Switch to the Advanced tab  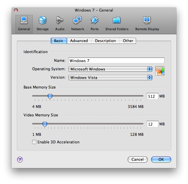pos(79,41)
